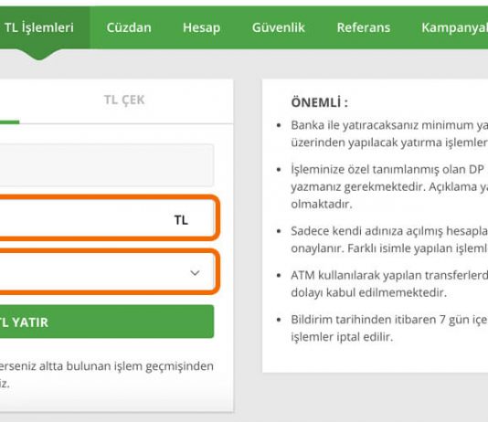Click the ÖNEMLİ heading
The image size is (488, 422).
pyautogui.click(x=319, y=102)
